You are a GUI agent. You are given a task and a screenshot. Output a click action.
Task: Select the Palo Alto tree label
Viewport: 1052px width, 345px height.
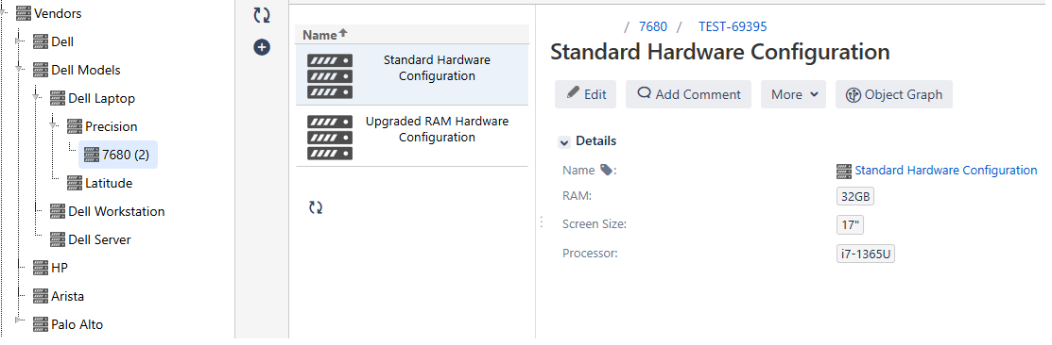pos(78,324)
